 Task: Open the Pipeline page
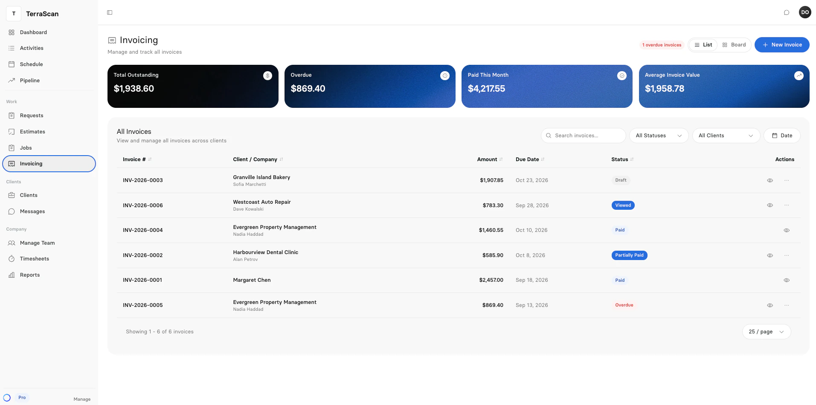49,81
